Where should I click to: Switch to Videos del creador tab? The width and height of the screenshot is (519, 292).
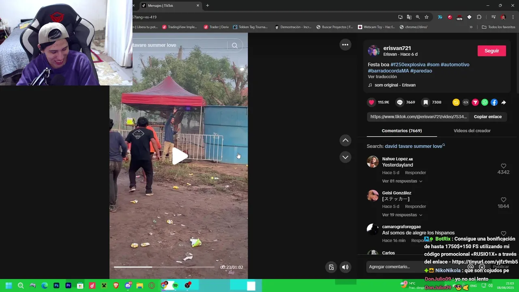click(472, 131)
